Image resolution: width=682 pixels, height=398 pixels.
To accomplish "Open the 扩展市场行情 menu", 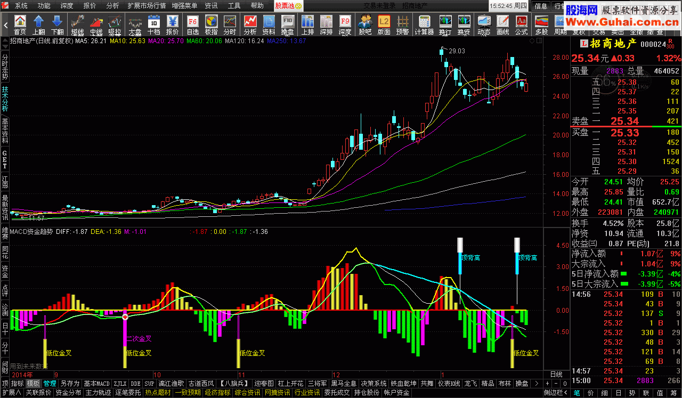I will [x=146, y=6].
